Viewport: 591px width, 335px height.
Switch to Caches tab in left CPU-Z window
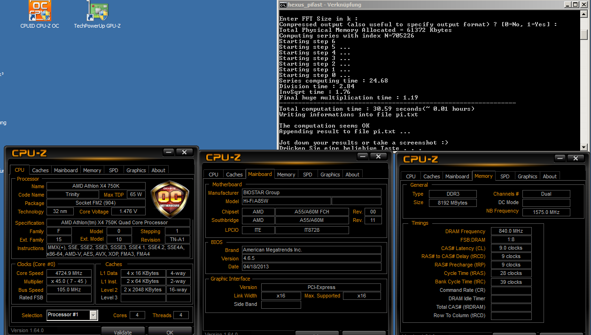pos(40,170)
